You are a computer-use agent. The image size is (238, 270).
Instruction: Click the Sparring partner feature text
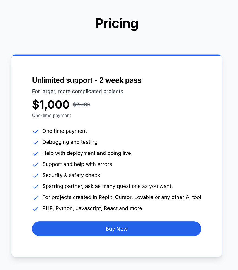(x=107, y=186)
